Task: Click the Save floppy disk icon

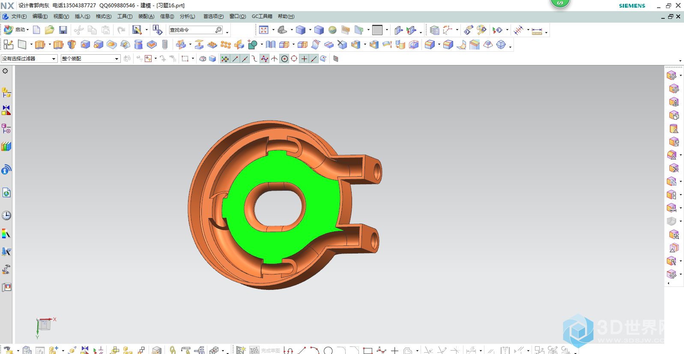Action: pos(63,30)
